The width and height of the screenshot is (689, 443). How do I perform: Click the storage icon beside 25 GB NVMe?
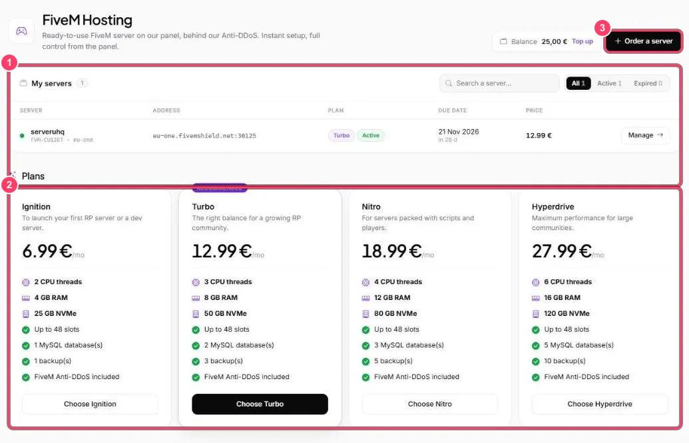coord(26,314)
